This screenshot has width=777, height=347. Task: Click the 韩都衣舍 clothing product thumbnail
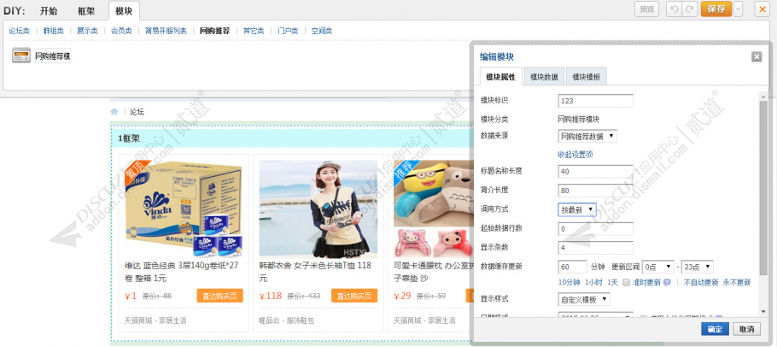coord(318,209)
